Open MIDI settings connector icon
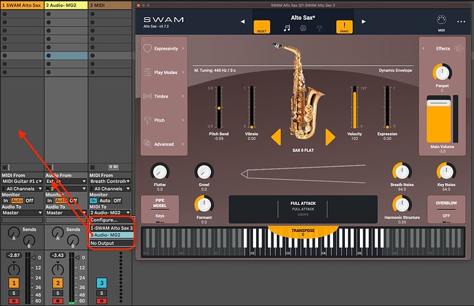474x306 pixels. point(441,20)
